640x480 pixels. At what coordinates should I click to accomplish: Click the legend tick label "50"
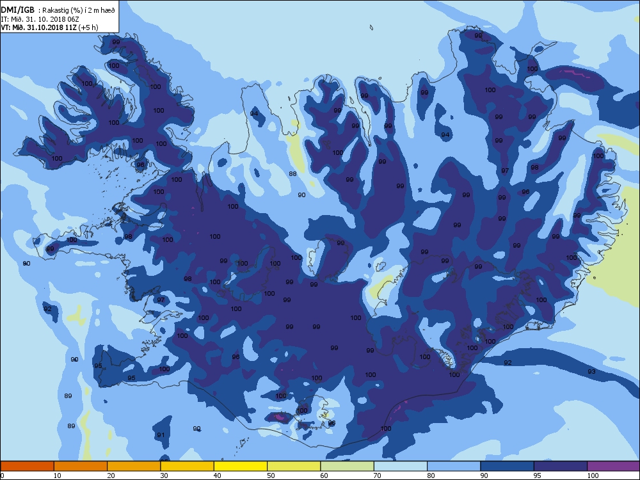[271, 475]
